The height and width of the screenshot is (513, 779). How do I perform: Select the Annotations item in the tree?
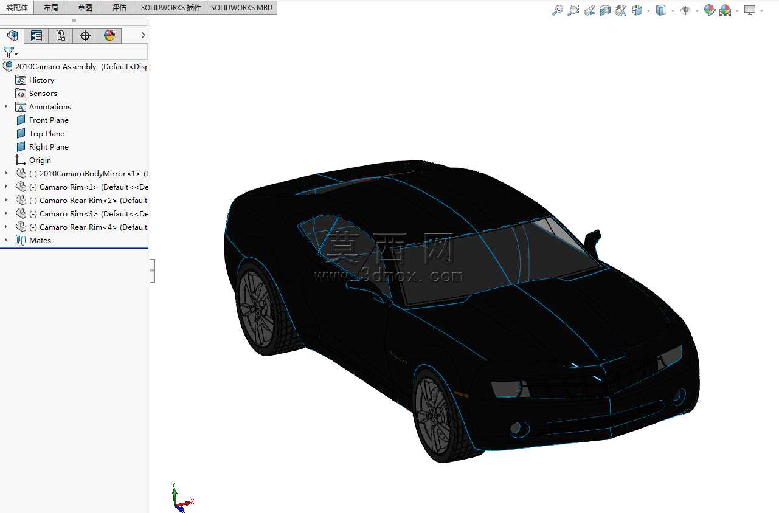pos(50,107)
